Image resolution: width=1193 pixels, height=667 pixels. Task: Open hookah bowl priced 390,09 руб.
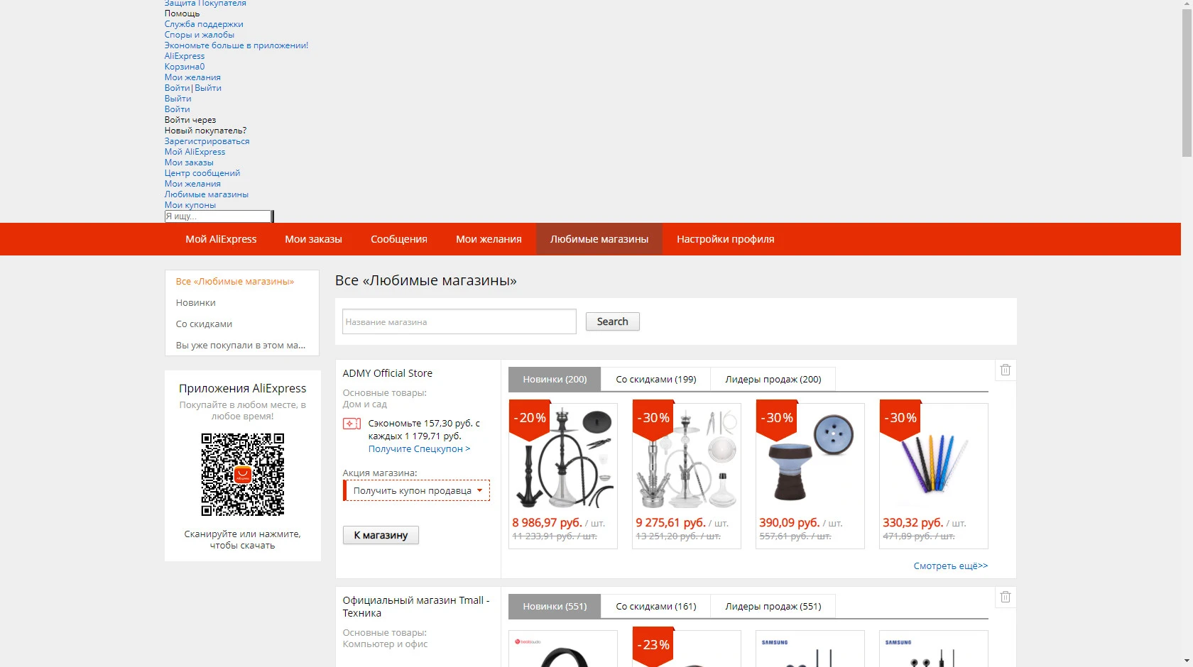(810, 475)
